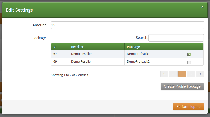Focus the Amount input field
This screenshot has height=117, width=210.
pyautogui.click(x=127, y=25)
